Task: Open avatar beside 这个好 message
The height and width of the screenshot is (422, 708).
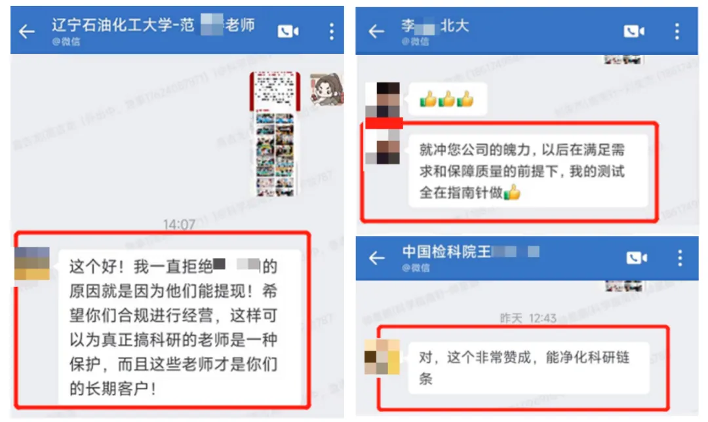Action: (32, 263)
